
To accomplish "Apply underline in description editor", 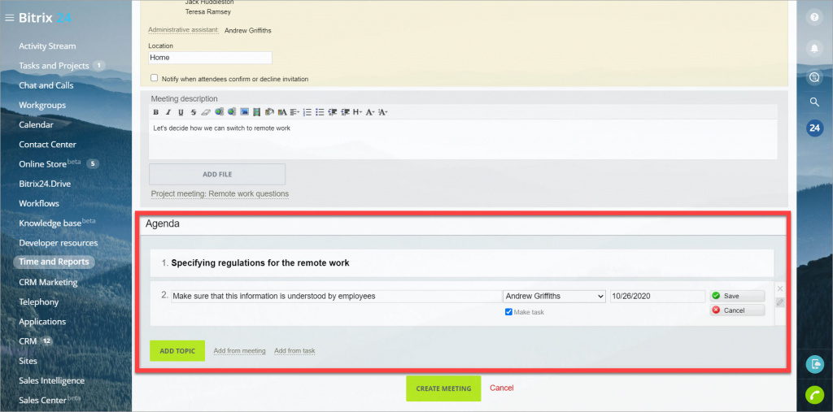I will 181,112.
